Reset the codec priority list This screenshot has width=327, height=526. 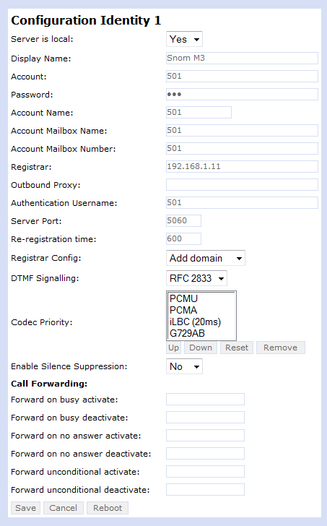[237, 348]
